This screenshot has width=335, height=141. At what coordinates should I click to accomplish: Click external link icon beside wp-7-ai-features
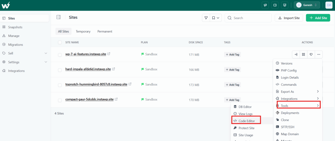(x=109, y=54)
